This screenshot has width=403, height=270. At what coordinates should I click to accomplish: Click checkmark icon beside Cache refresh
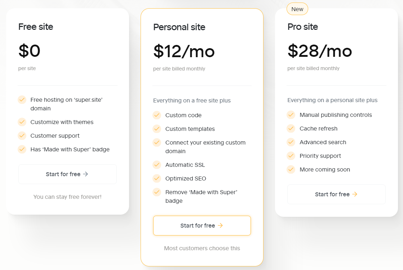coord(291,128)
